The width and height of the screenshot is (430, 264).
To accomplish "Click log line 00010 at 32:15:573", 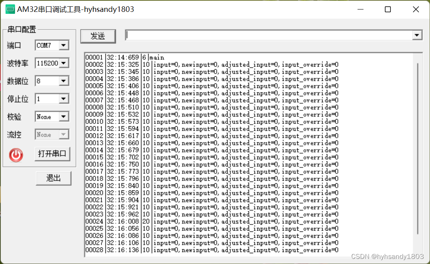I will pyautogui.click(x=212, y=122).
